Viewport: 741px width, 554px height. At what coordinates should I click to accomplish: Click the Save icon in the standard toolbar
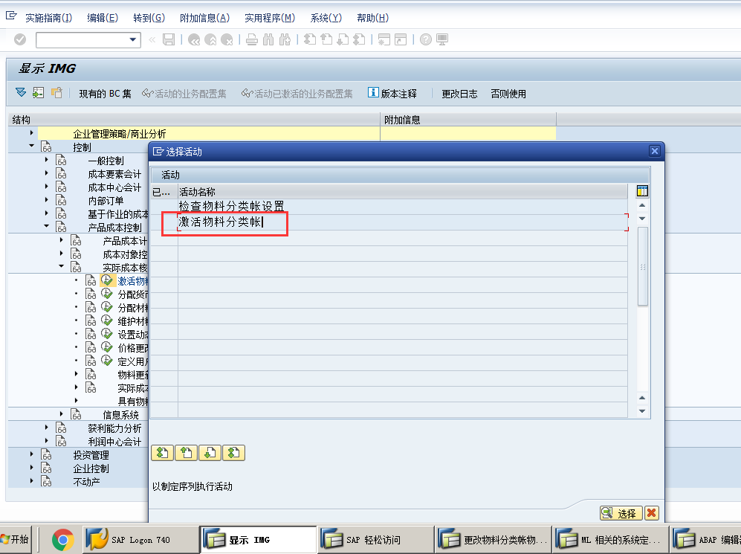(x=168, y=39)
